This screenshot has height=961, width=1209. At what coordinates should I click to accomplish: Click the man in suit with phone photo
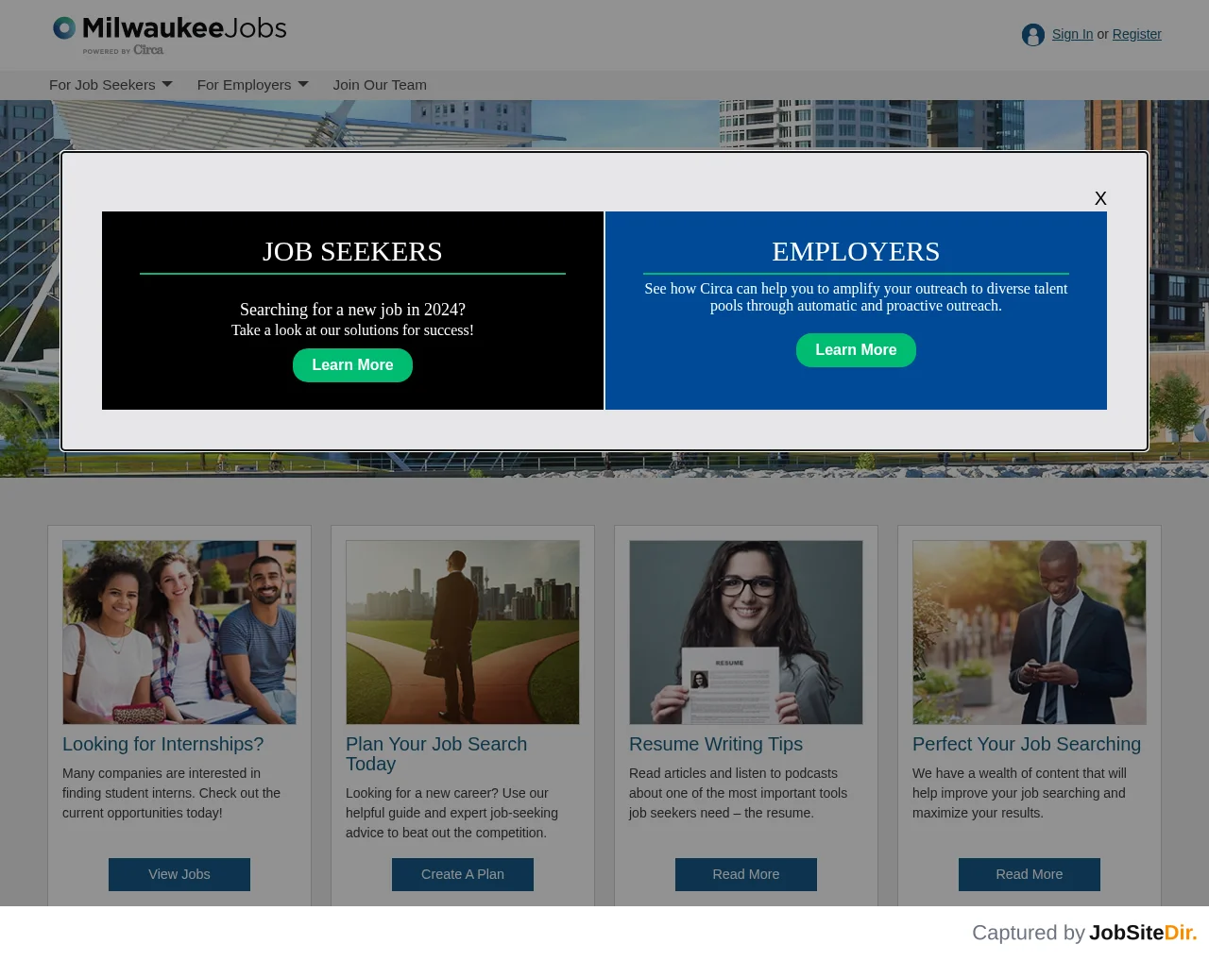1030,632
